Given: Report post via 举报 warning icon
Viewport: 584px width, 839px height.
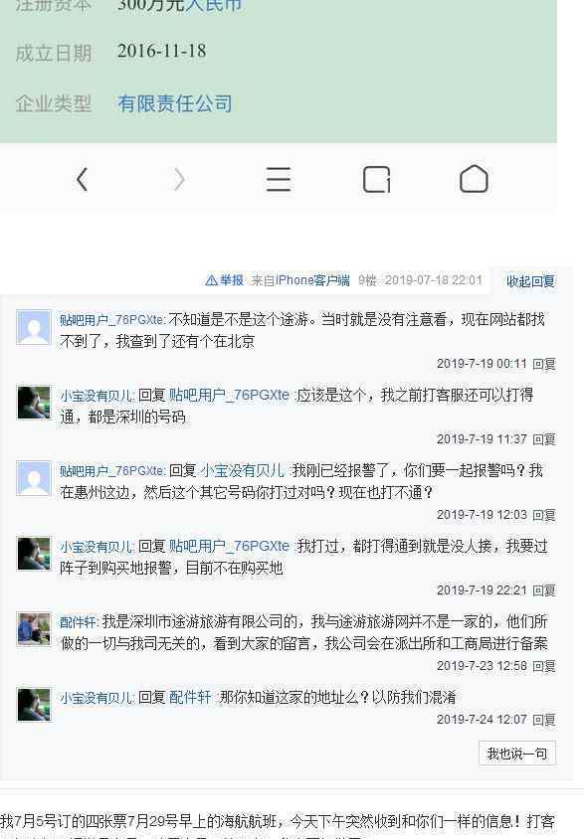Looking at the screenshot, I should pyautogui.click(x=224, y=280).
